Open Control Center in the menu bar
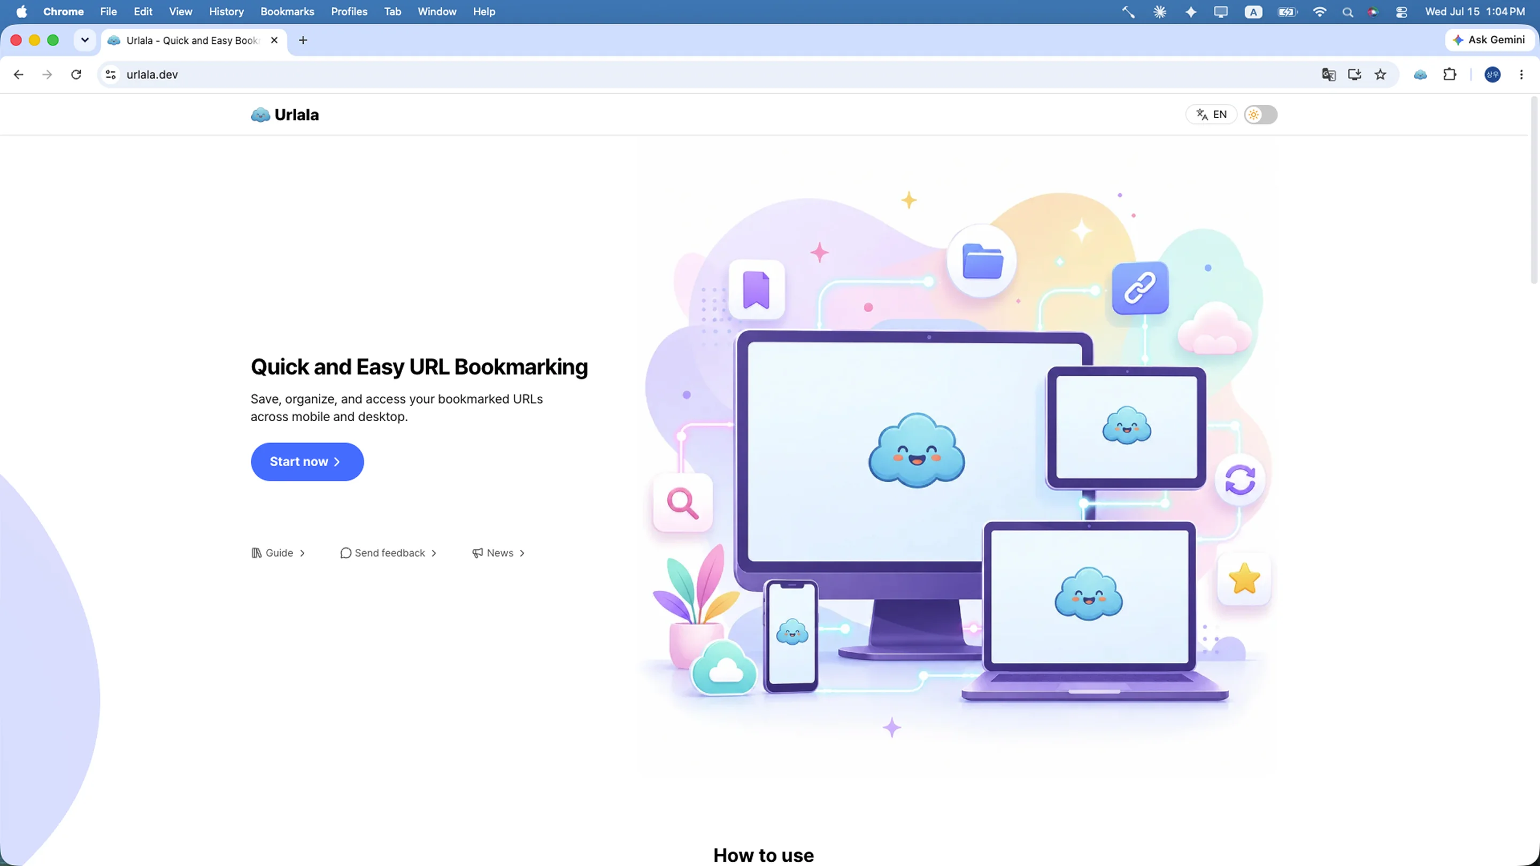This screenshot has height=866, width=1540. (x=1402, y=12)
